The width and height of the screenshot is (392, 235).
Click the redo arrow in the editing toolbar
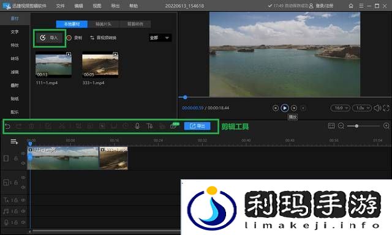pyautogui.click(x=19, y=126)
